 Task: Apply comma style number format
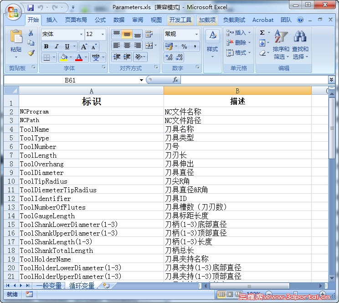click(195, 46)
